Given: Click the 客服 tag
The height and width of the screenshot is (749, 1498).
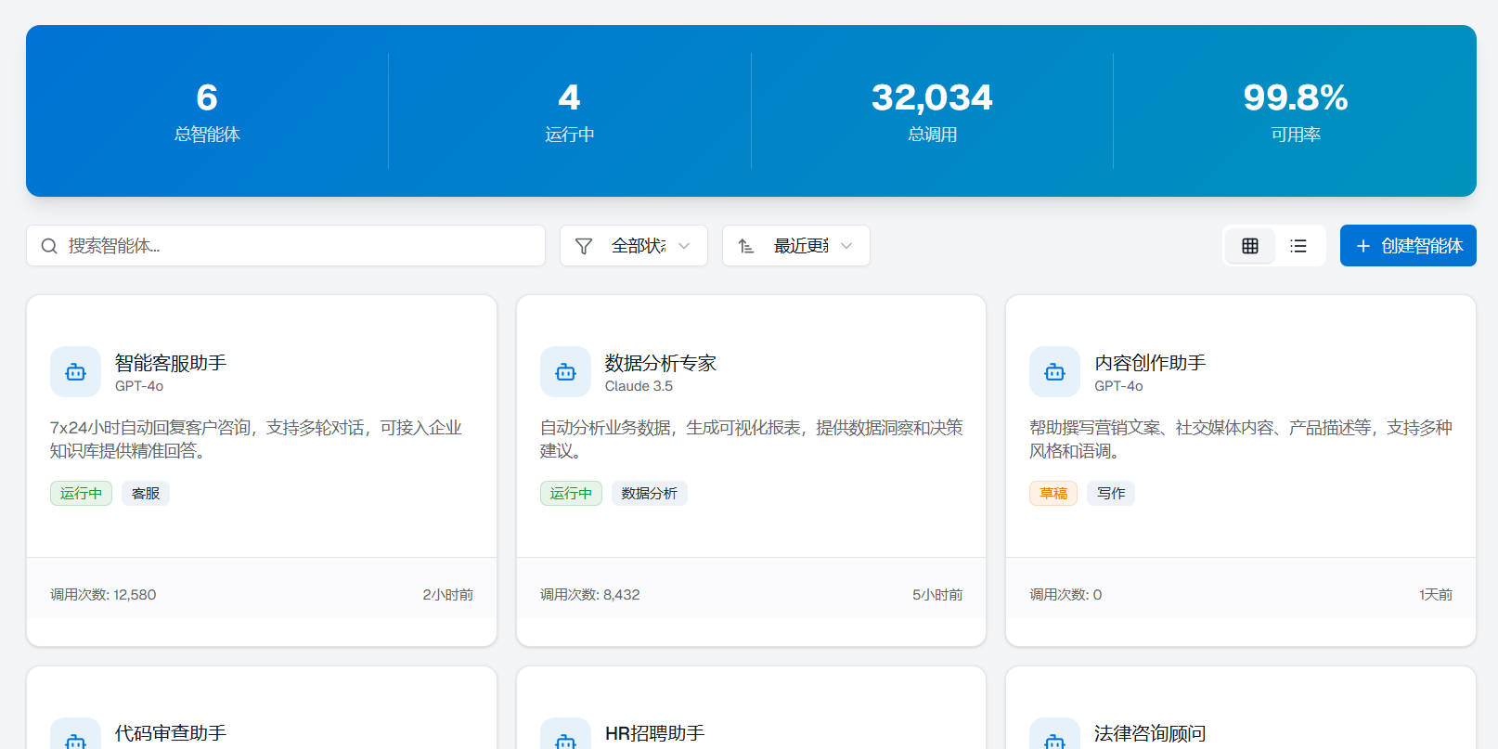Looking at the screenshot, I should [x=146, y=493].
